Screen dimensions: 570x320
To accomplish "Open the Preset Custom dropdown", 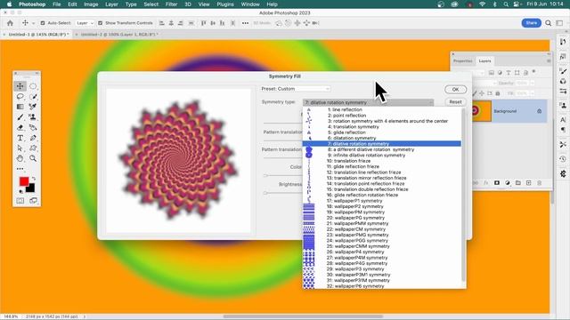I will [295, 89].
